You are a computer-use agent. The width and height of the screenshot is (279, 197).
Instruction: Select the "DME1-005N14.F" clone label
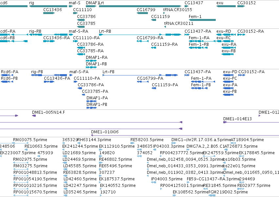49,112
